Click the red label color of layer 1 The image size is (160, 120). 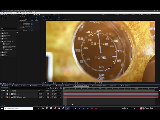[x=8, y=92]
